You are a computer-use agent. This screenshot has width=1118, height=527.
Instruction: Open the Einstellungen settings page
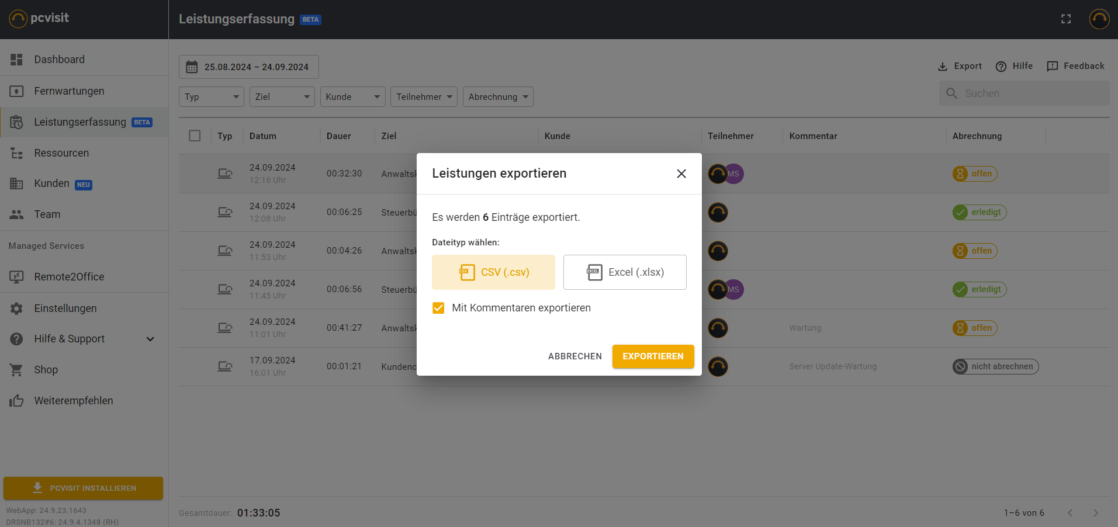coord(65,308)
